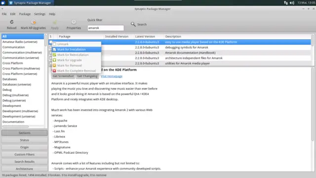Image resolution: width=316 pixels, height=178 pixels.
Task: Select the Debug section
Action: click(23, 90)
